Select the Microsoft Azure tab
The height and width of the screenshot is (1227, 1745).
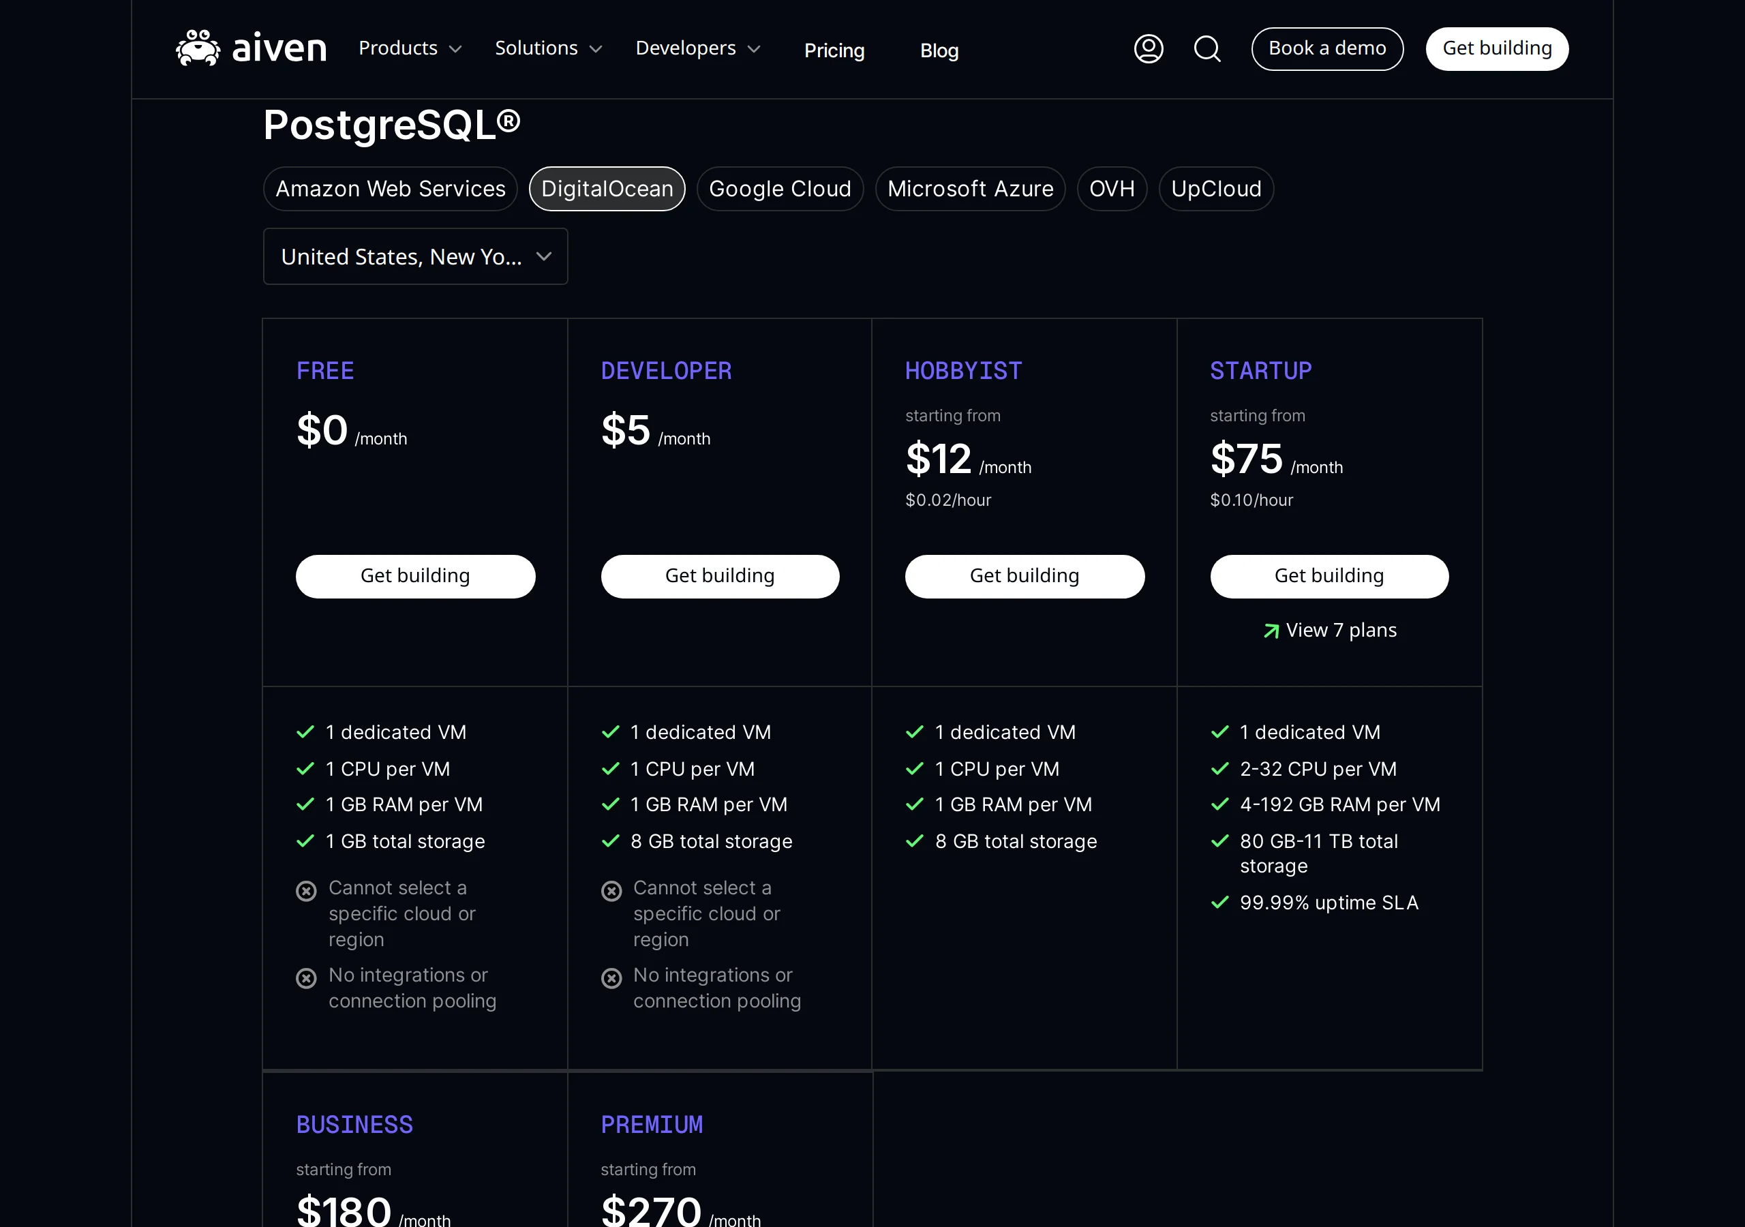(971, 189)
